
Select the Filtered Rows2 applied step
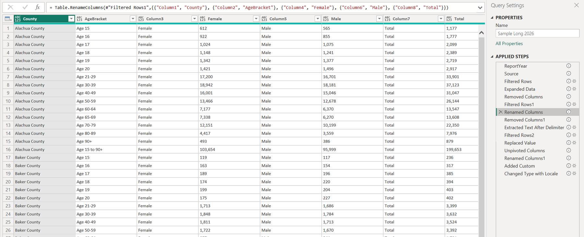[x=519, y=135]
